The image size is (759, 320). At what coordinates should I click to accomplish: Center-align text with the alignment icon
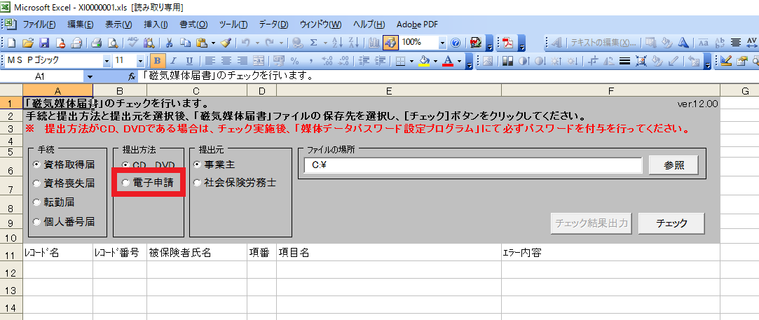pyautogui.click(x=226, y=61)
